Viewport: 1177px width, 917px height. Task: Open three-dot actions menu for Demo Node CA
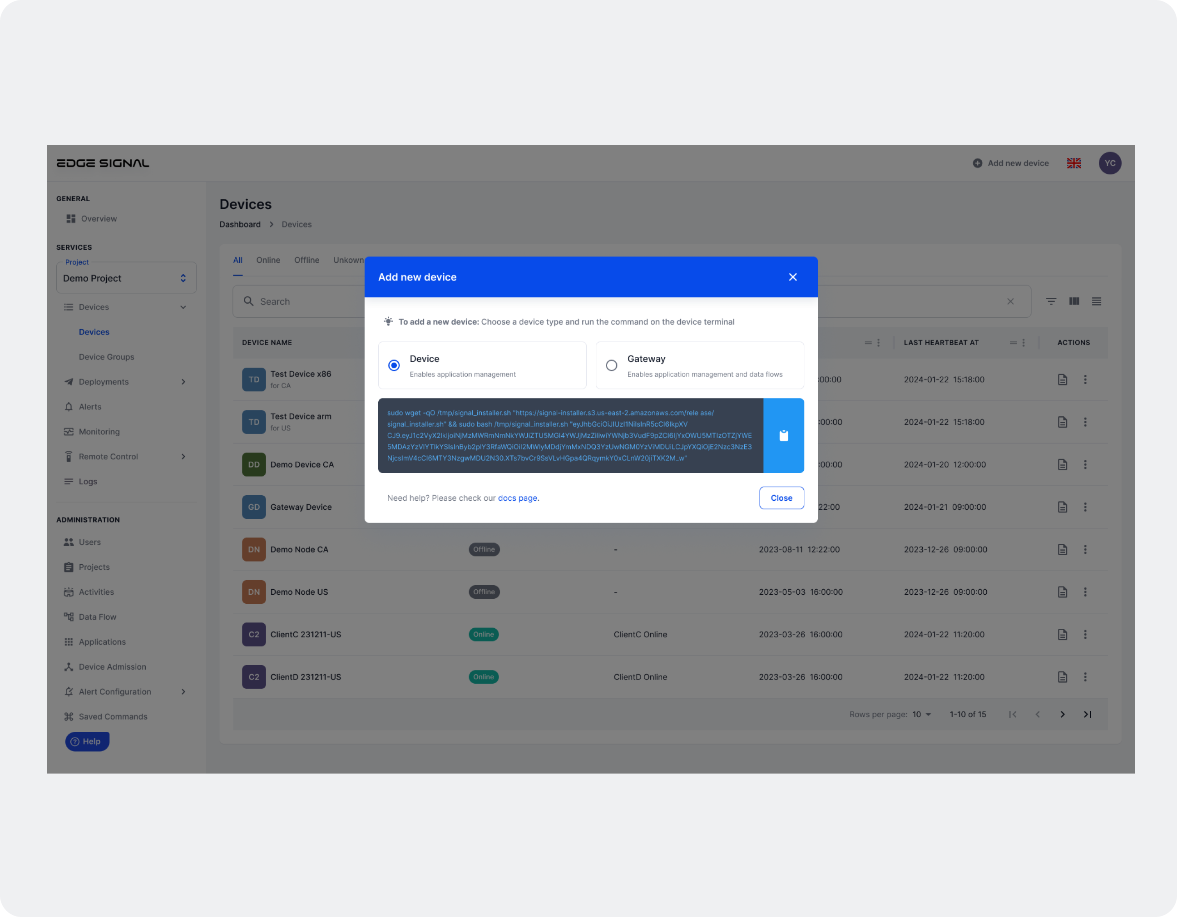coord(1085,550)
